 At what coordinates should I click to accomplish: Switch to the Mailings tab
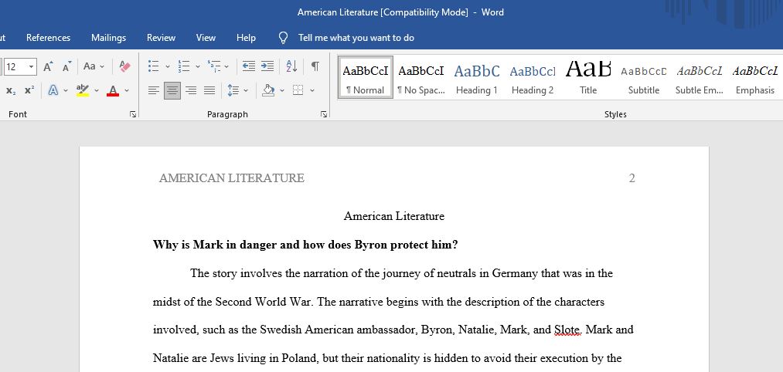108,38
